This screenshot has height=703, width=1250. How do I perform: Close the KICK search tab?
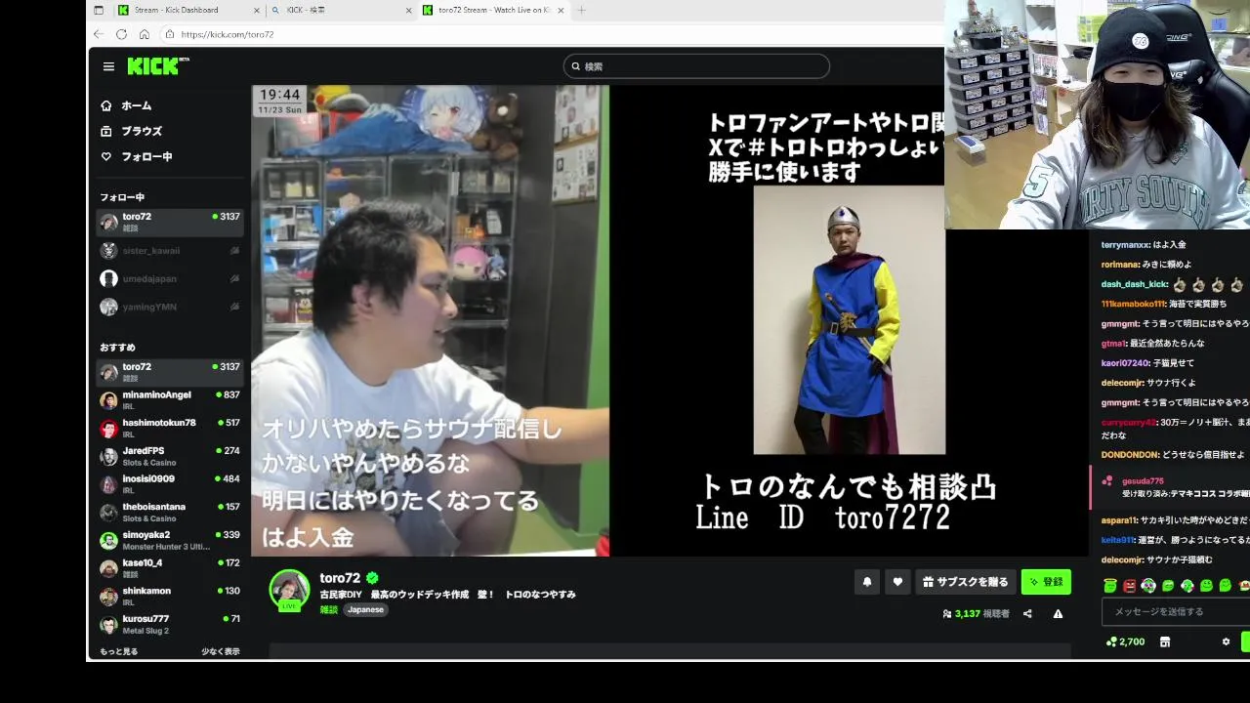(x=409, y=10)
